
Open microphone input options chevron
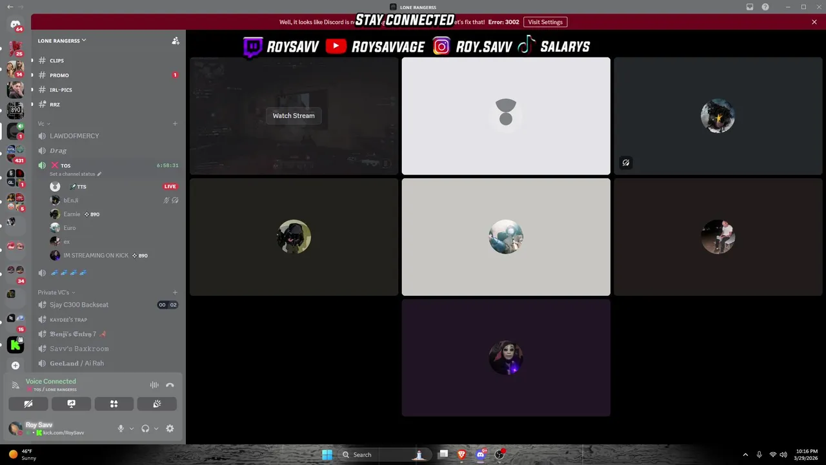[132, 428]
